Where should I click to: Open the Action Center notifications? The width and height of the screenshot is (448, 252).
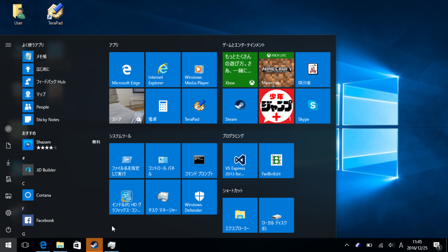click(437, 245)
